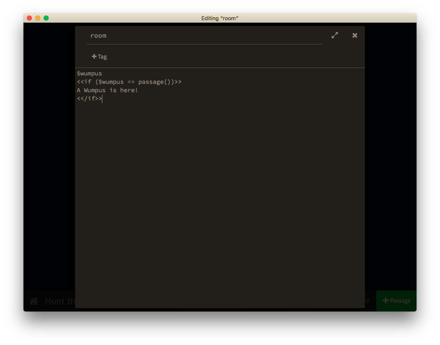Click the plus icon on the Passage button
This screenshot has height=345, width=440.
(385, 301)
